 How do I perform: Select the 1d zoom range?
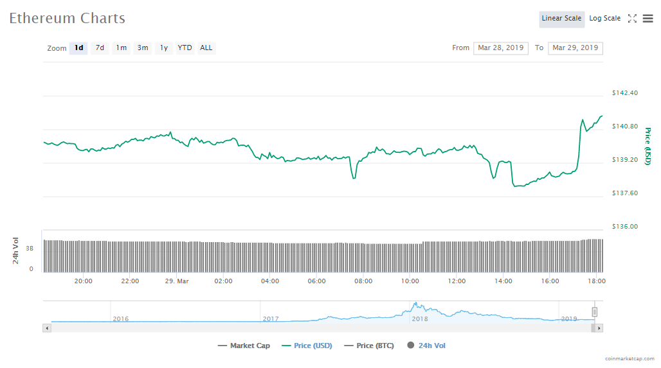coord(78,48)
